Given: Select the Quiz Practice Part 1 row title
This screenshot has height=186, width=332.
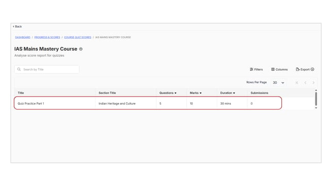Looking at the screenshot, I should click(x=31, y=103).
